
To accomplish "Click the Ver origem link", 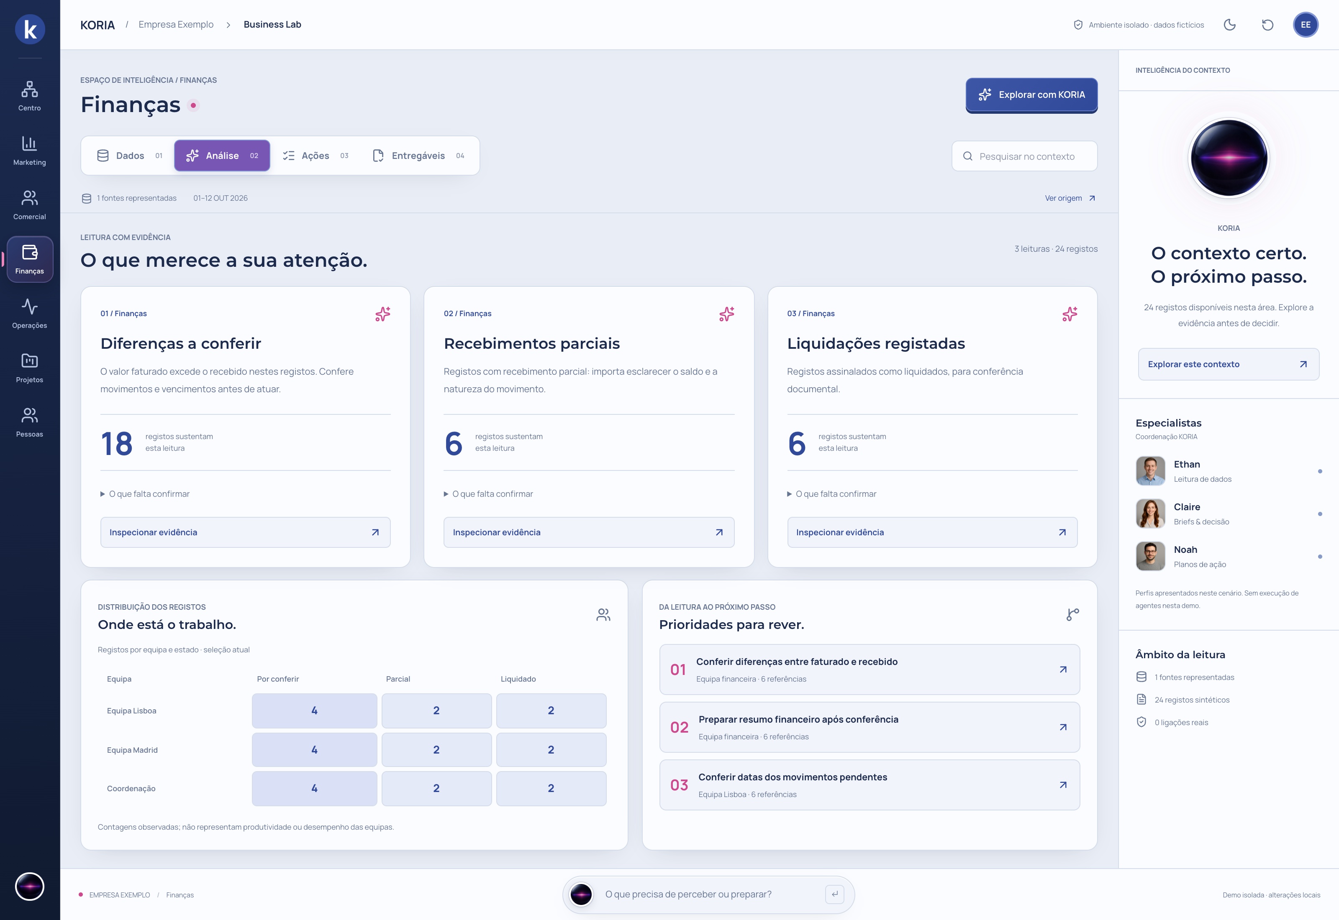I will [1070, 198].
